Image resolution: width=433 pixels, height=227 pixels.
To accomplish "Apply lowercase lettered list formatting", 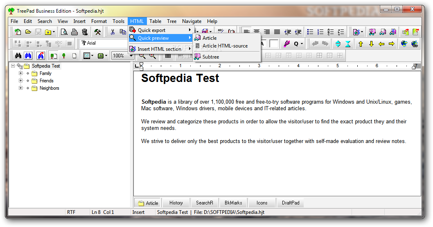I will click(x=341, y=32).
